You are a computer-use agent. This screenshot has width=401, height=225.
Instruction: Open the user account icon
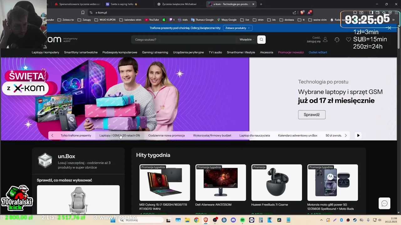(325, 40)
